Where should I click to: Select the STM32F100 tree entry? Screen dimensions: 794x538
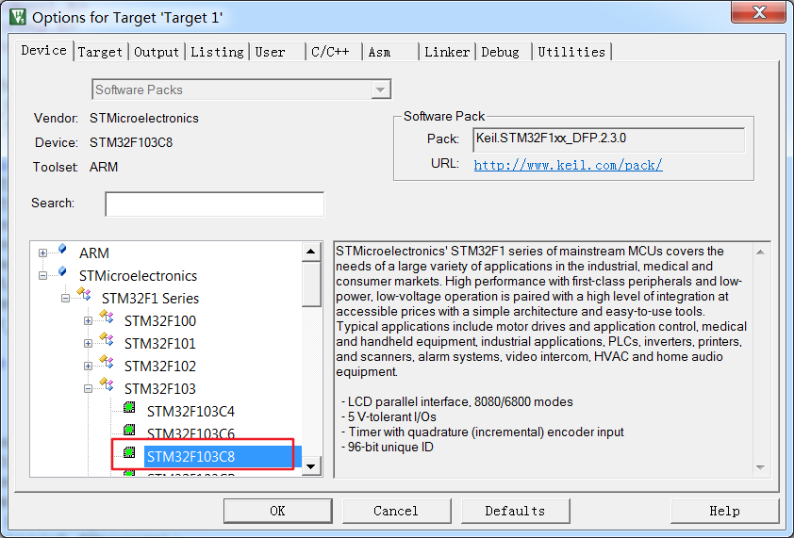(160, 321)
